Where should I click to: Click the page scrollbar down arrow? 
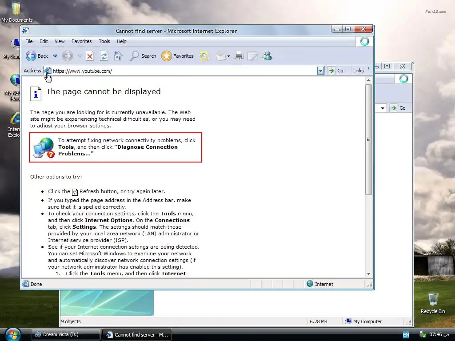click(368, 274)
